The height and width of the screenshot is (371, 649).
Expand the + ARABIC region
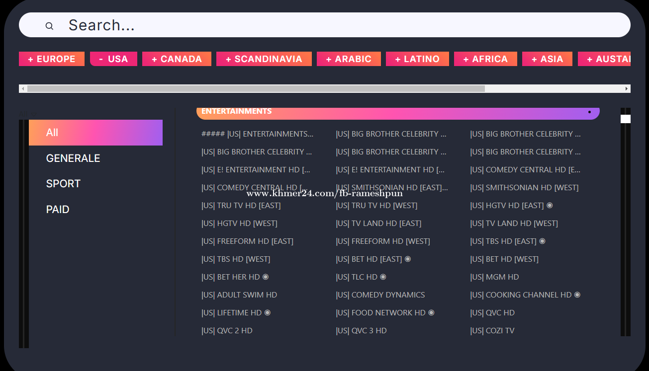(349, 59)
